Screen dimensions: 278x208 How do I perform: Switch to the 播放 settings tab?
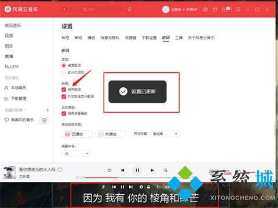(x=92, y=38)
